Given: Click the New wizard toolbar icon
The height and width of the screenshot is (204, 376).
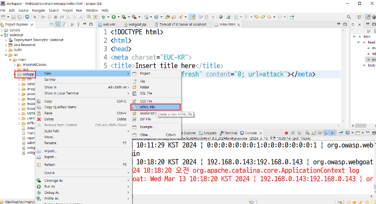Looking at the screenshot, I should tap(3, 17).
